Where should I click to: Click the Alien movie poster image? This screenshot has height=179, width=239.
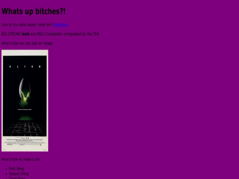pyautogui.click(x=25, y=101)
